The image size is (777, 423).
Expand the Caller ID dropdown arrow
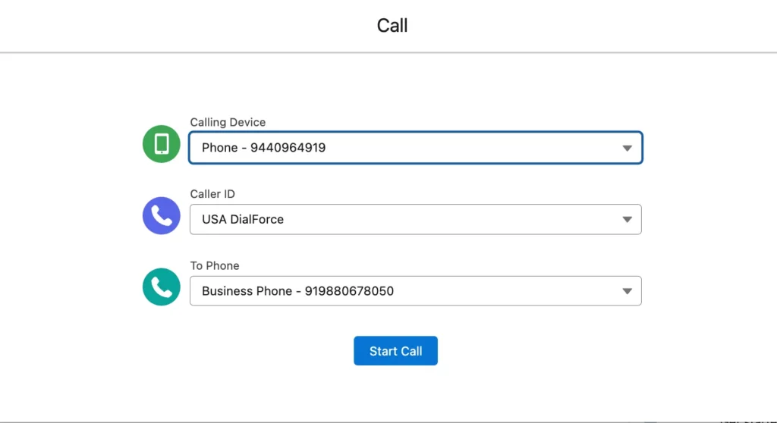(627, 220)
